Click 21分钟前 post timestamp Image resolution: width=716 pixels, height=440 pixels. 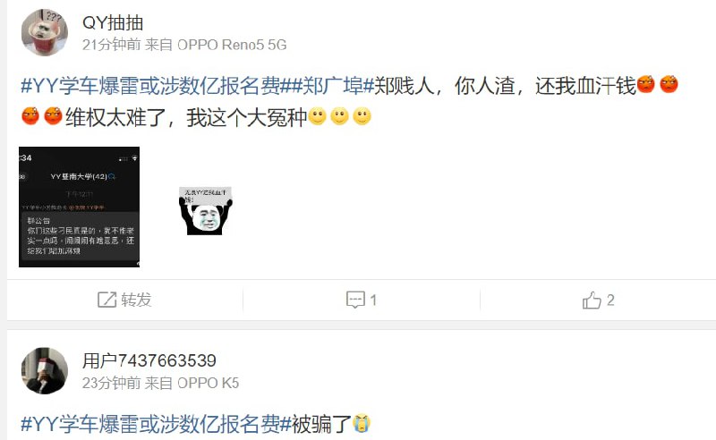tap(111, 45)
